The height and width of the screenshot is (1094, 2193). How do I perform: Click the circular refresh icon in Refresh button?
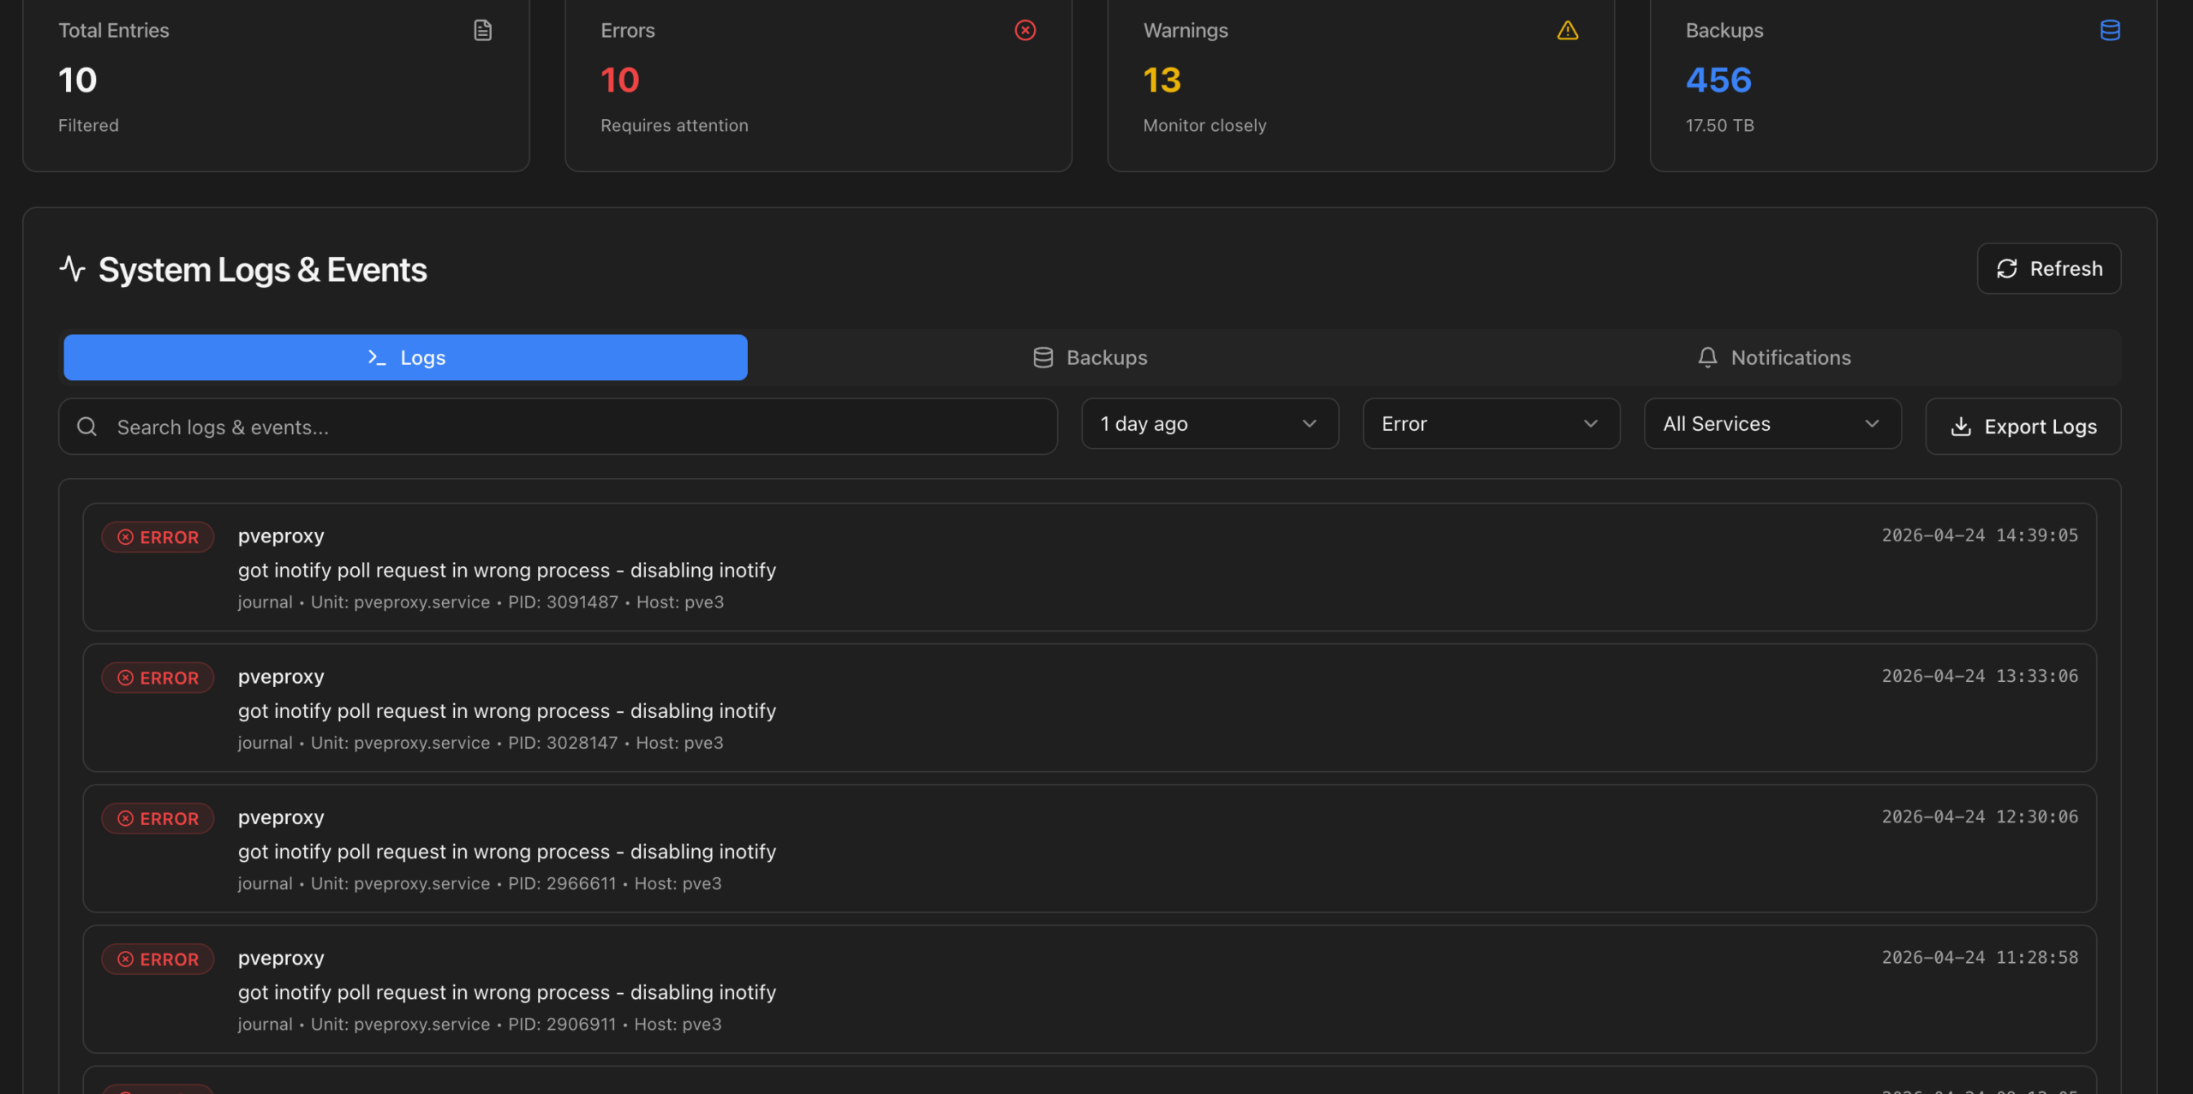click(2005, 268)
